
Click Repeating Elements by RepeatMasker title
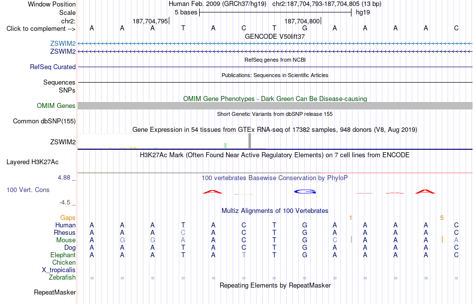(x=275, y=285)
